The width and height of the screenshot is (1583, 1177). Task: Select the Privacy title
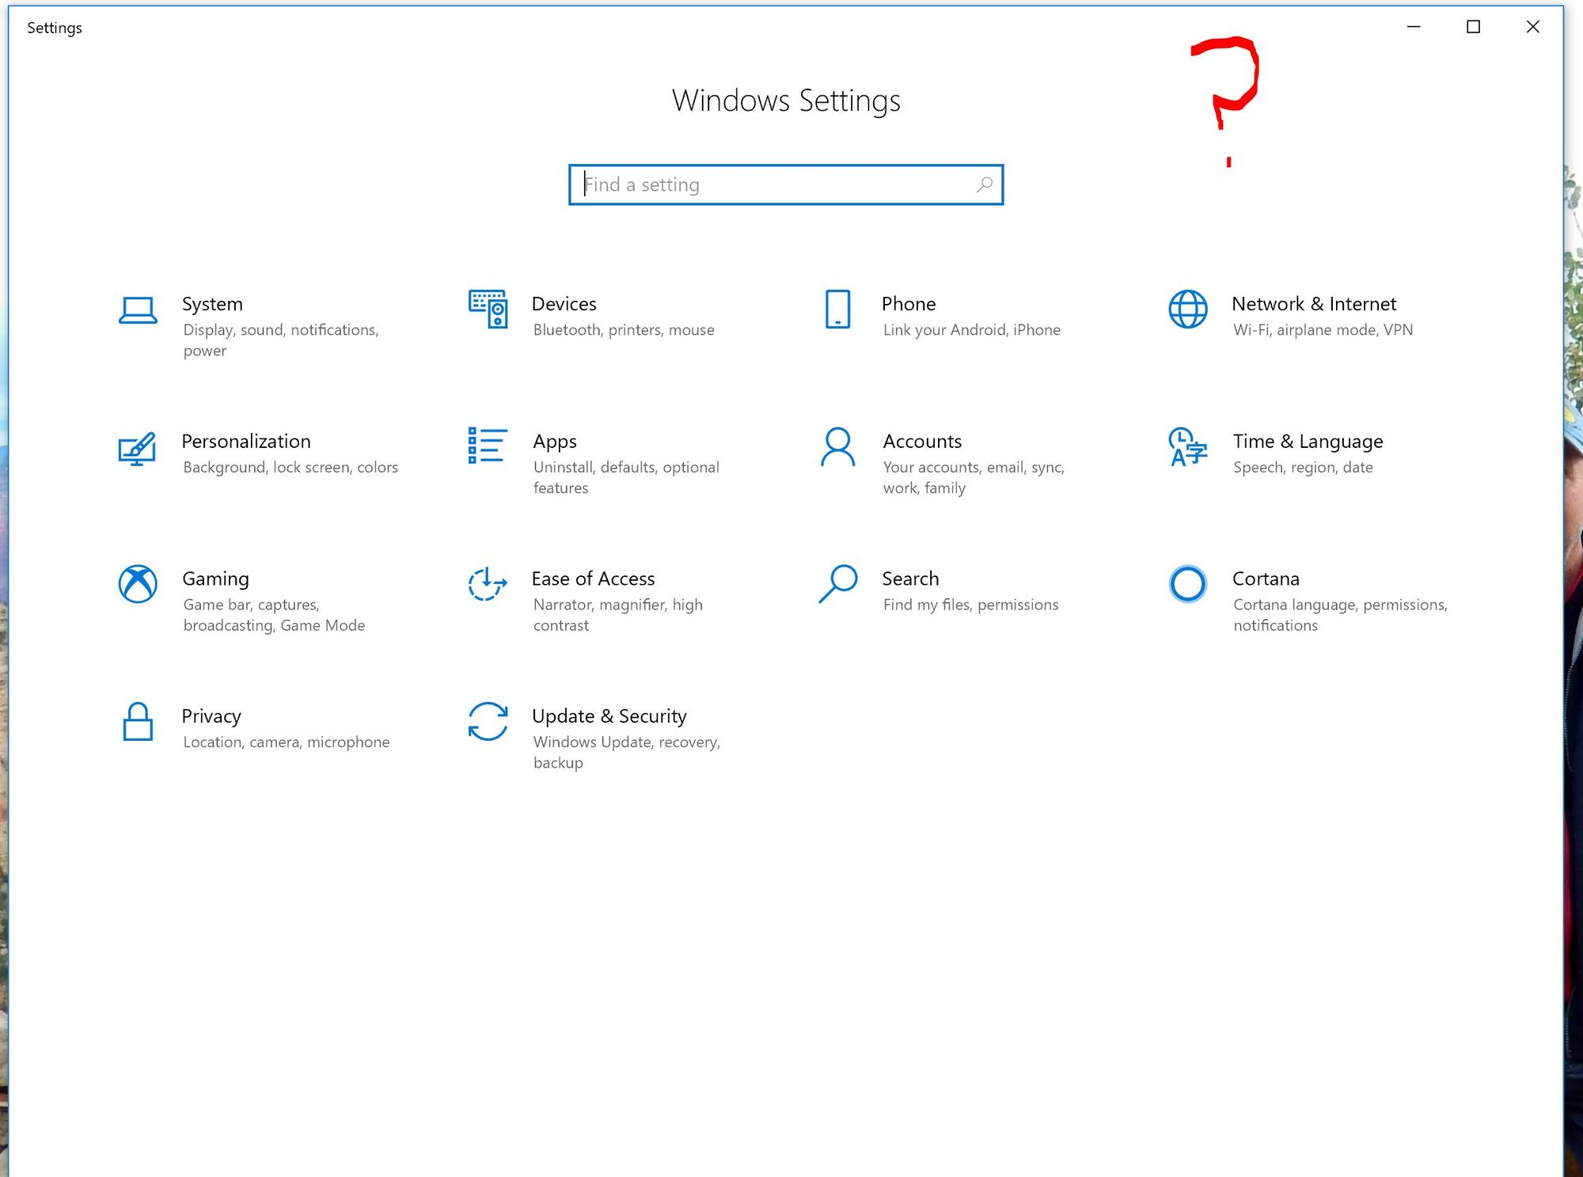pos(211,716)
